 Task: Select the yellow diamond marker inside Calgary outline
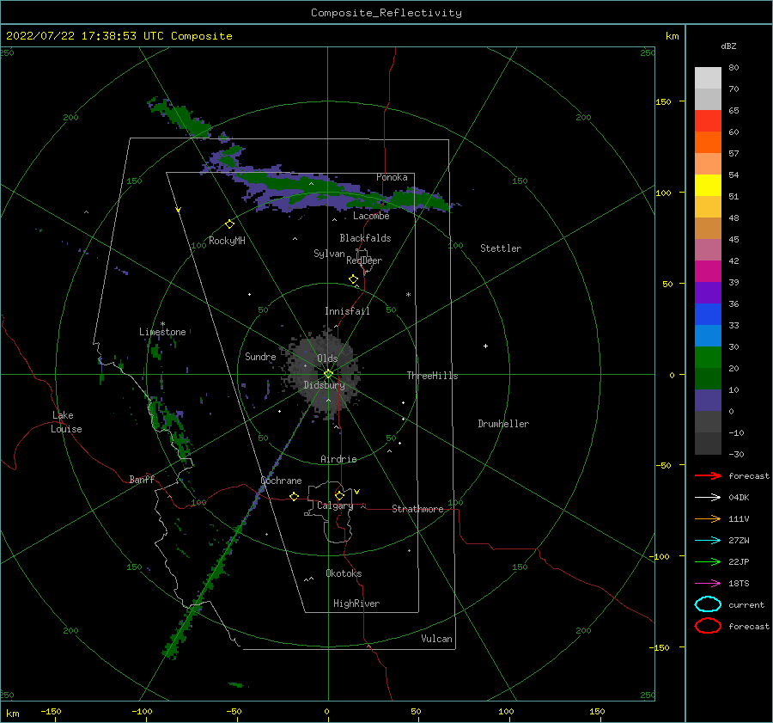pos(339,495)
